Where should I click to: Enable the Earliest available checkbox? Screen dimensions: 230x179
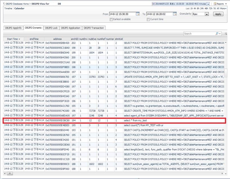click(x=111, y=19)
